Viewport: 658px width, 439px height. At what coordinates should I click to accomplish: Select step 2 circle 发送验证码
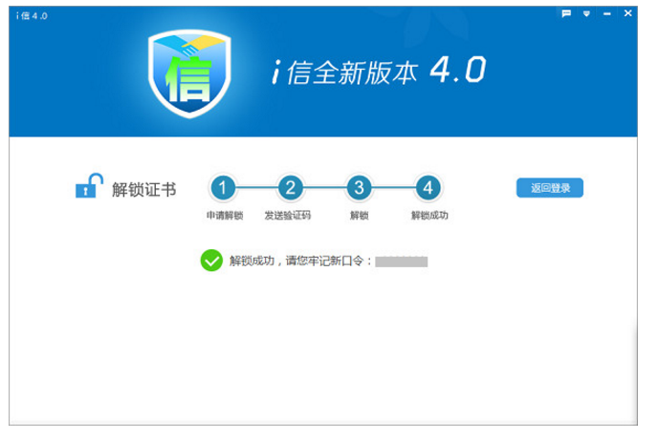click(291, 188)
